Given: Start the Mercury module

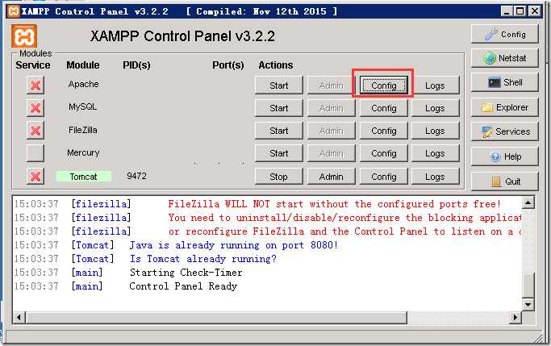Looking at the screenshot, I should pos(278,153).
